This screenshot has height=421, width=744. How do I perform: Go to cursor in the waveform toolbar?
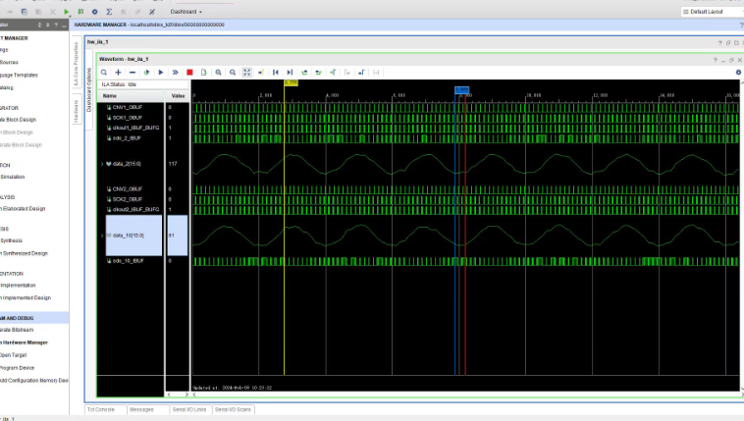(x=261, y=73)
